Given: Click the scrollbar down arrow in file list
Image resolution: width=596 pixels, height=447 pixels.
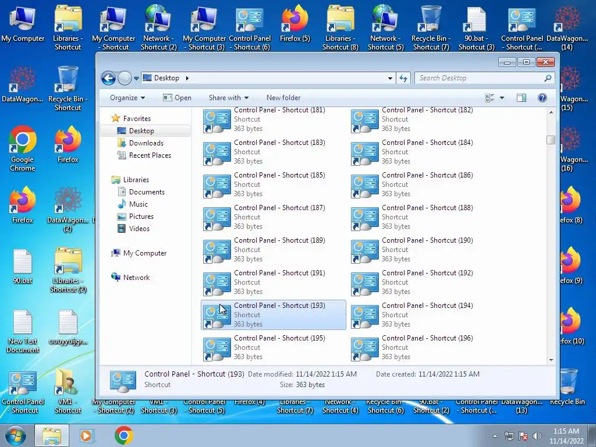Looking at the screenshot, I should click(551, 360).
